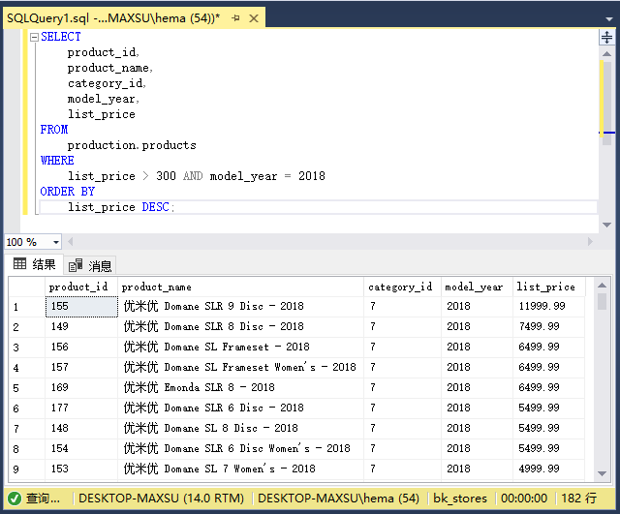Click model_year cell in row 3
The width and height of the screenshot is (620, 514).
(477, 347)
